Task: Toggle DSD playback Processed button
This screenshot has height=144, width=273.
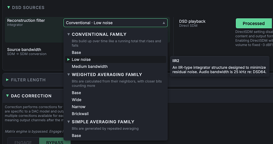Action: tap(254, 23)
